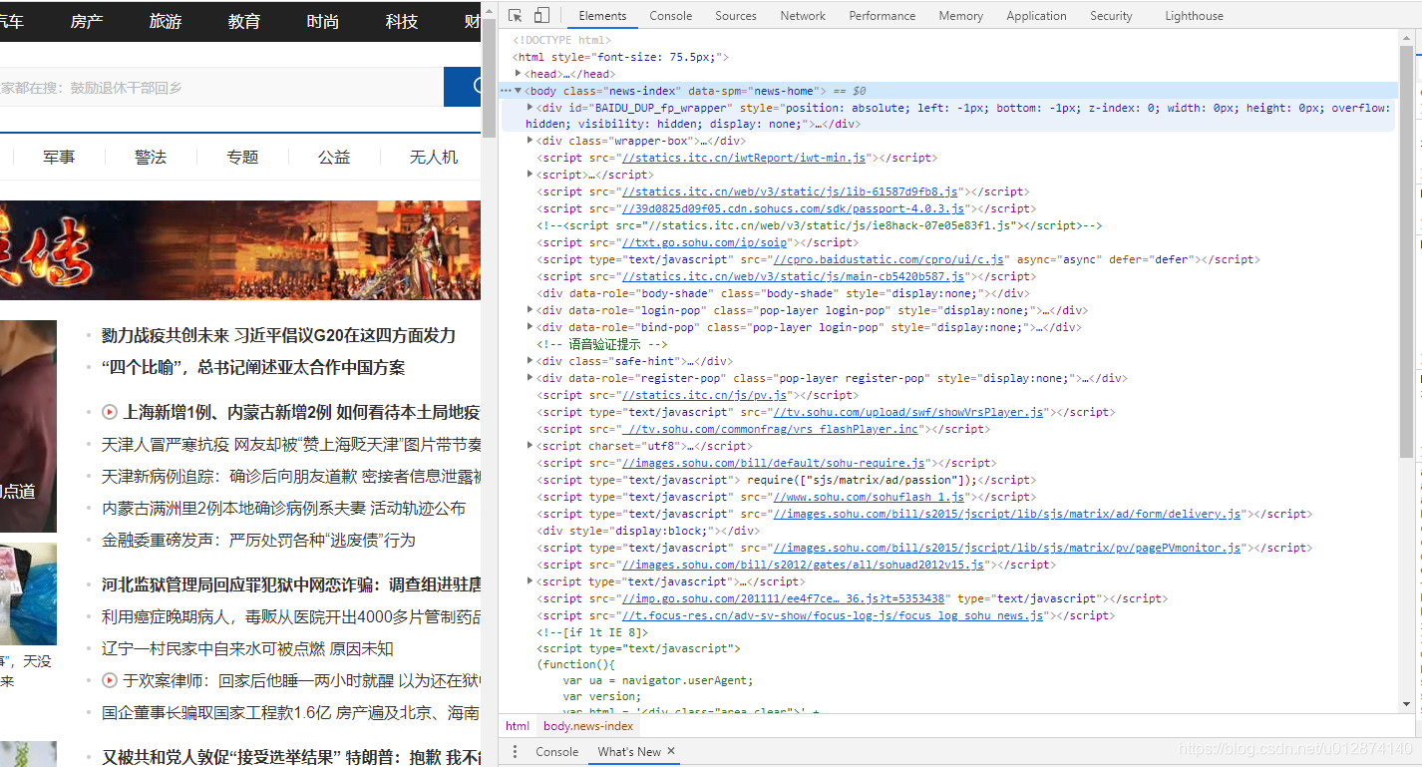Expand the script charset utf8 node
Screen dimensions: 1422x767
pos(531,446)
